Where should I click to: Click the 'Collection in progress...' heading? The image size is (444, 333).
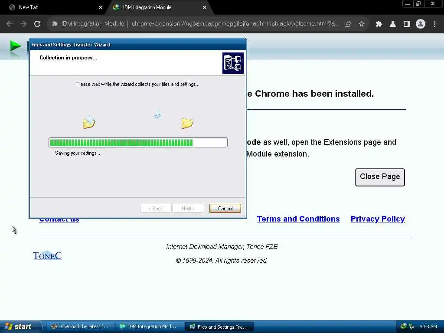pyautogui.click(x=68, y=58)
